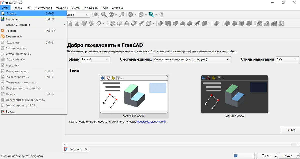
Task: Follow the Менеджера дополнений link
Action: click(151, 122)
